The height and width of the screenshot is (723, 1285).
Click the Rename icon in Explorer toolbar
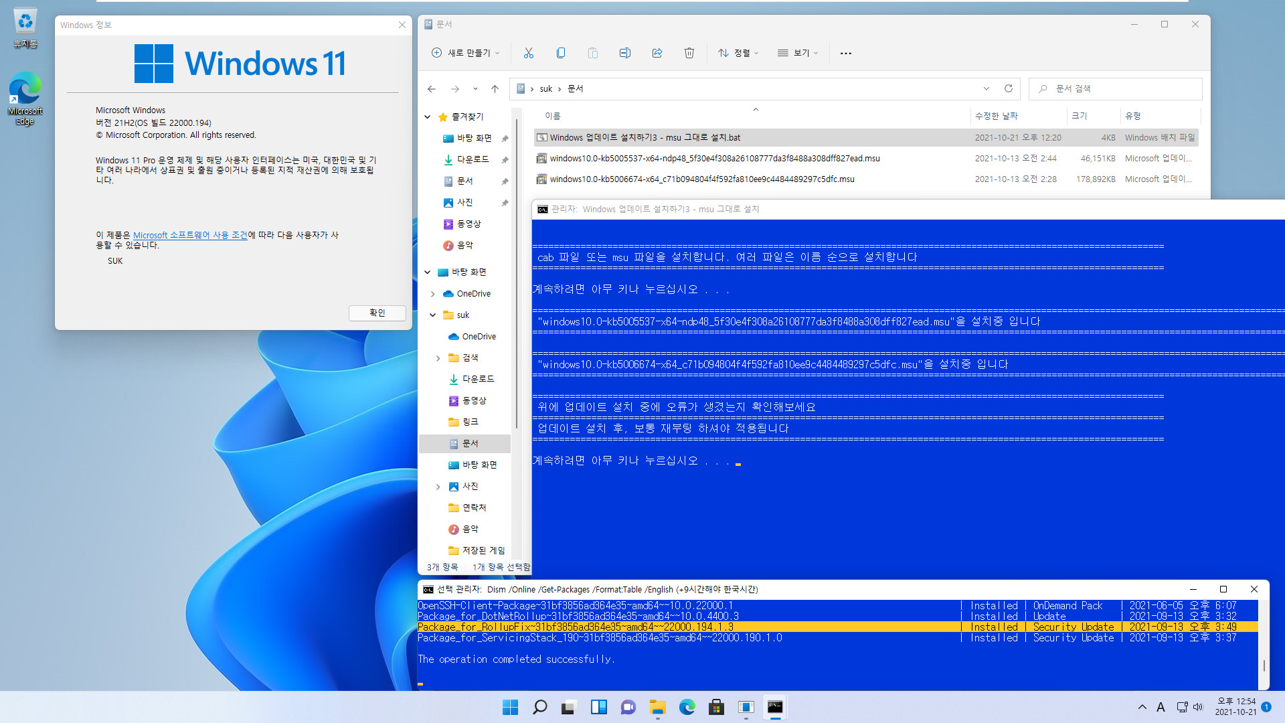point(624,53)
